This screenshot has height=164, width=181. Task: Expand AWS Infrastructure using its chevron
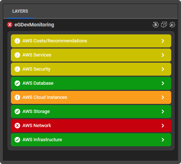[163, 140]
